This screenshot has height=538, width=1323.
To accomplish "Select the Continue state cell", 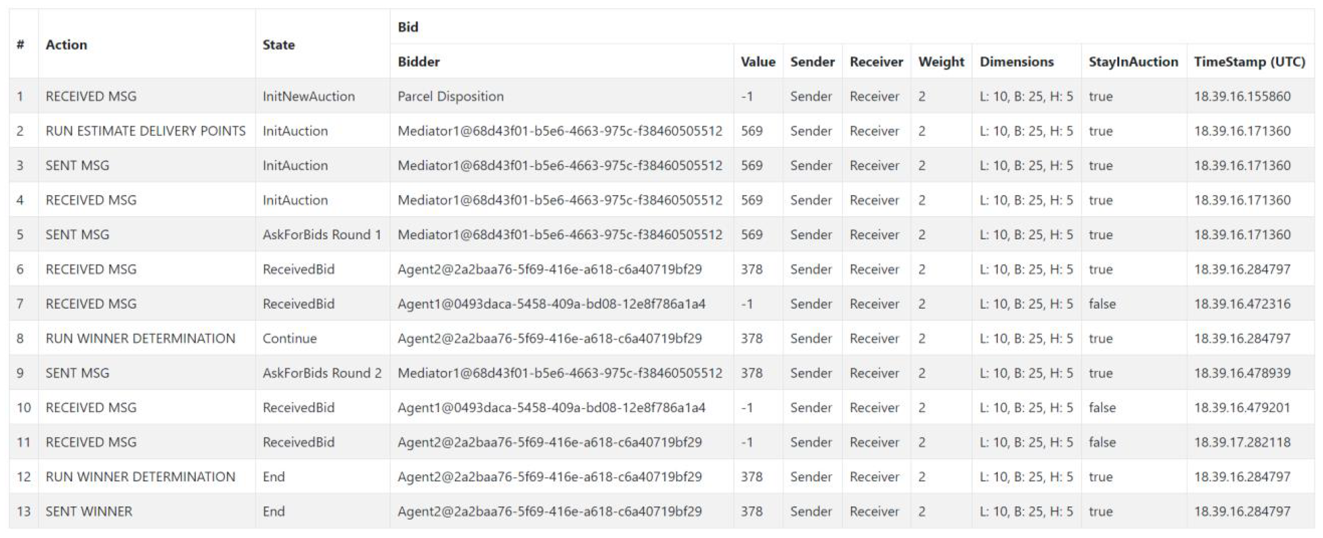I will click(290, 338).
